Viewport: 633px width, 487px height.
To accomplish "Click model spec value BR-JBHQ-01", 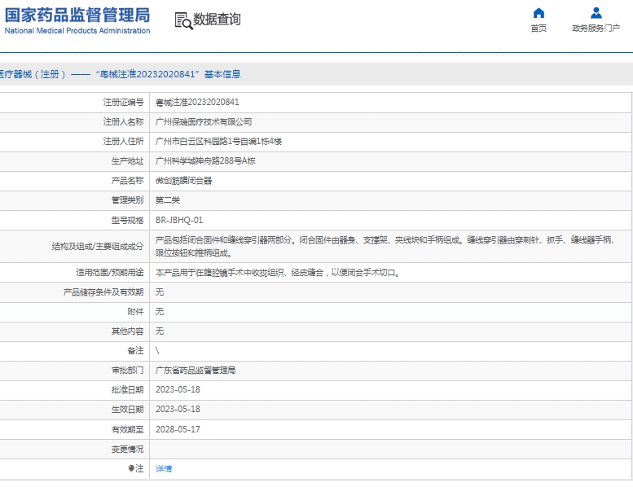I will tap(179, 220).
